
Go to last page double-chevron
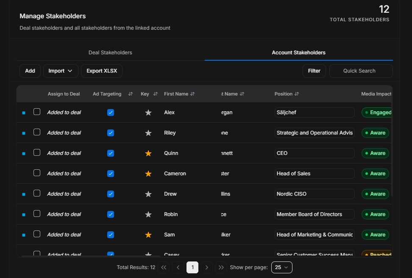[x=221, y=267]
